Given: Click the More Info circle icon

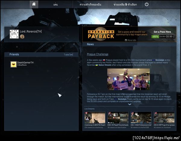Looking at the screenshot, I should 126,40.
